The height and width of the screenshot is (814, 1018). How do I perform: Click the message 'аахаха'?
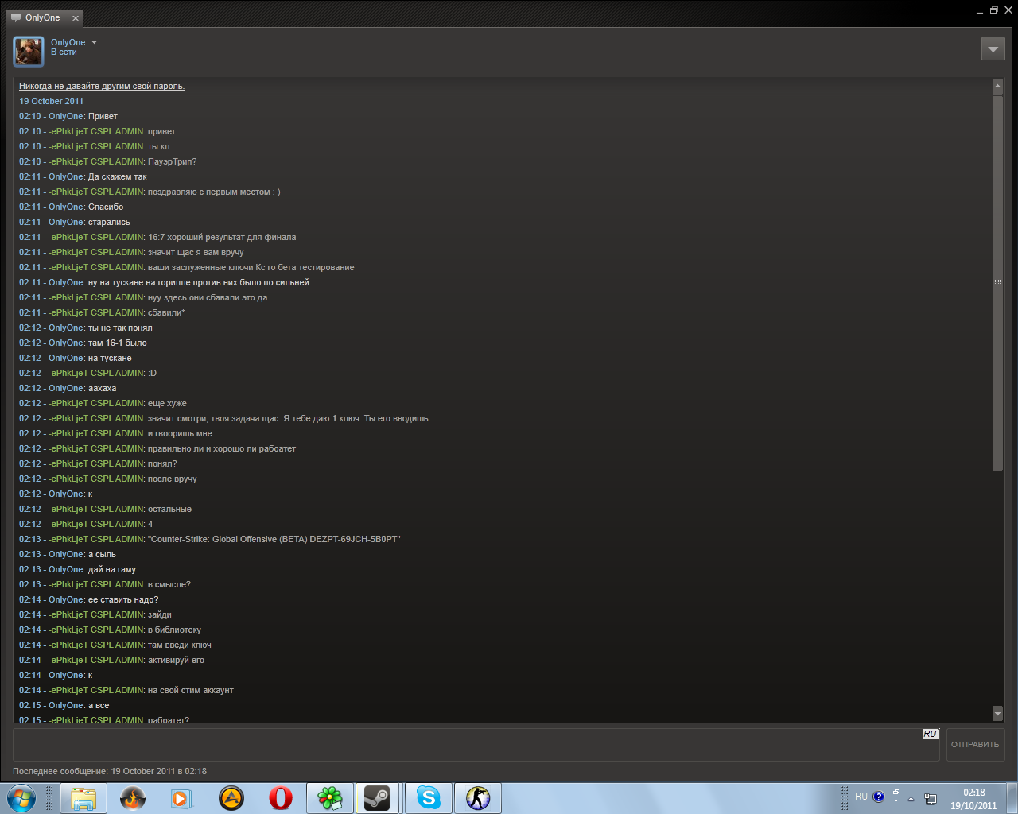[103, 388]
